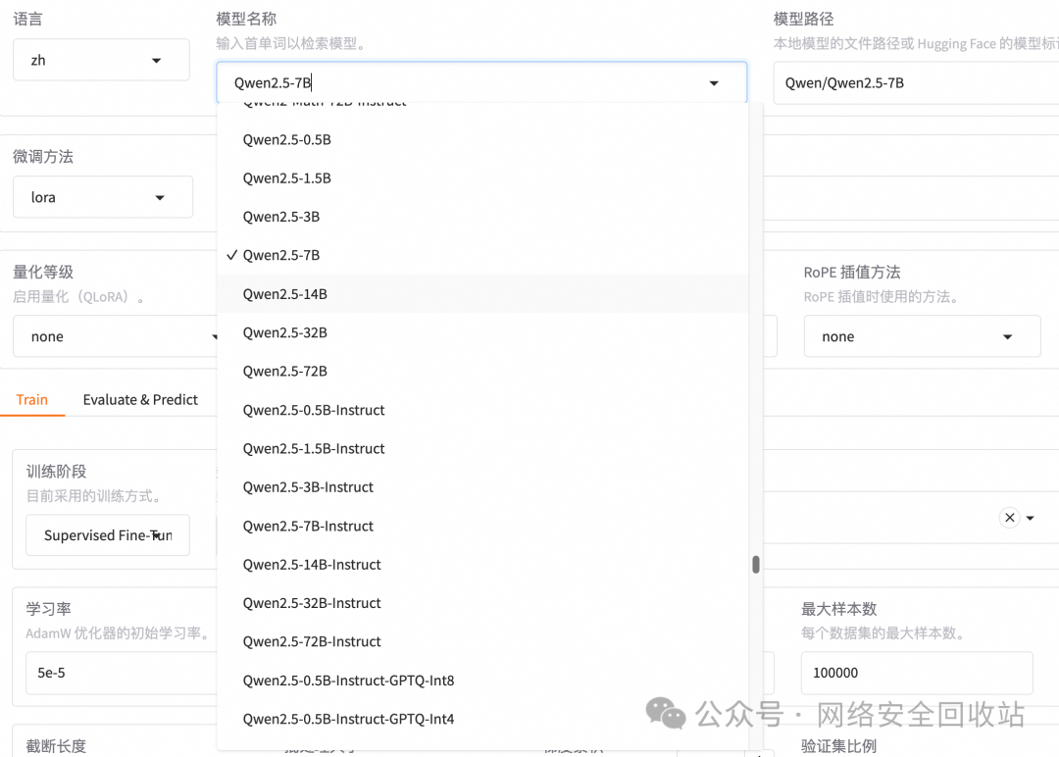This screenshot has height=757, width=1059.
Task: Click the 最大样本数 field with 100000
Action: click(x=917, y=673)
